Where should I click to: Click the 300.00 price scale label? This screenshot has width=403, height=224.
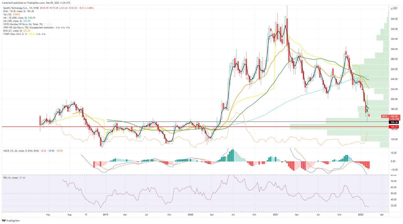[394, 49]
